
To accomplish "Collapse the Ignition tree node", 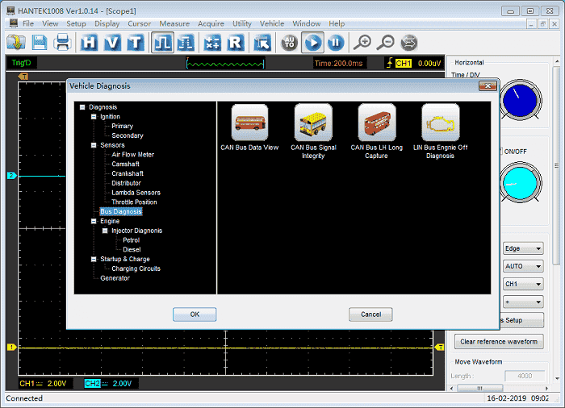I will [x=94, y=117].
